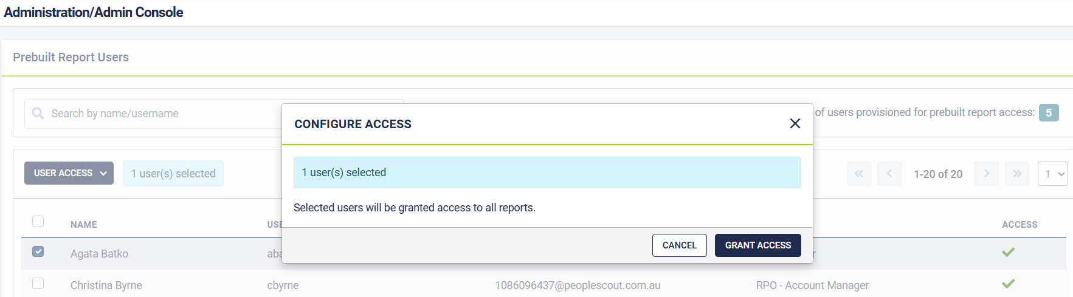Cancel the access configuration

679,245
